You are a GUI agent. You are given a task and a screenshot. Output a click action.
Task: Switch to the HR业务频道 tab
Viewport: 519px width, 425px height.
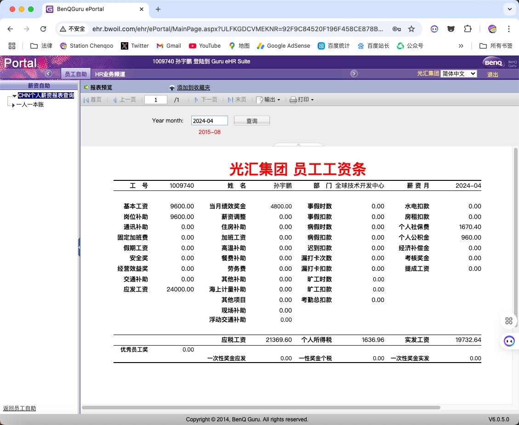click(110, 74)
